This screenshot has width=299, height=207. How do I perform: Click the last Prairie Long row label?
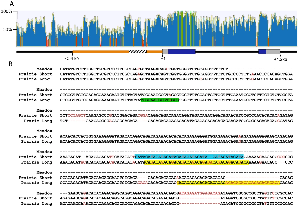pos(37,204)
